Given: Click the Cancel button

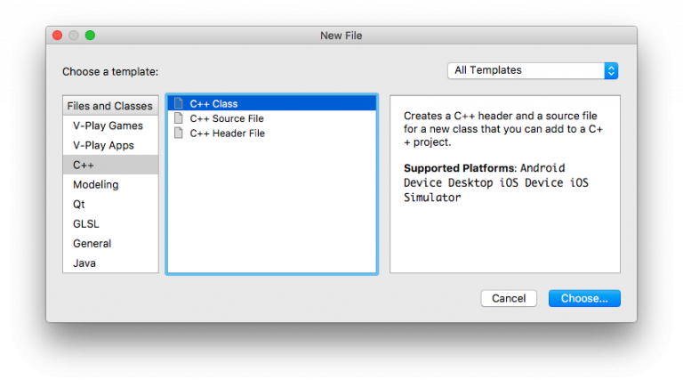Looking at the screenshot, I should (509, 298).
